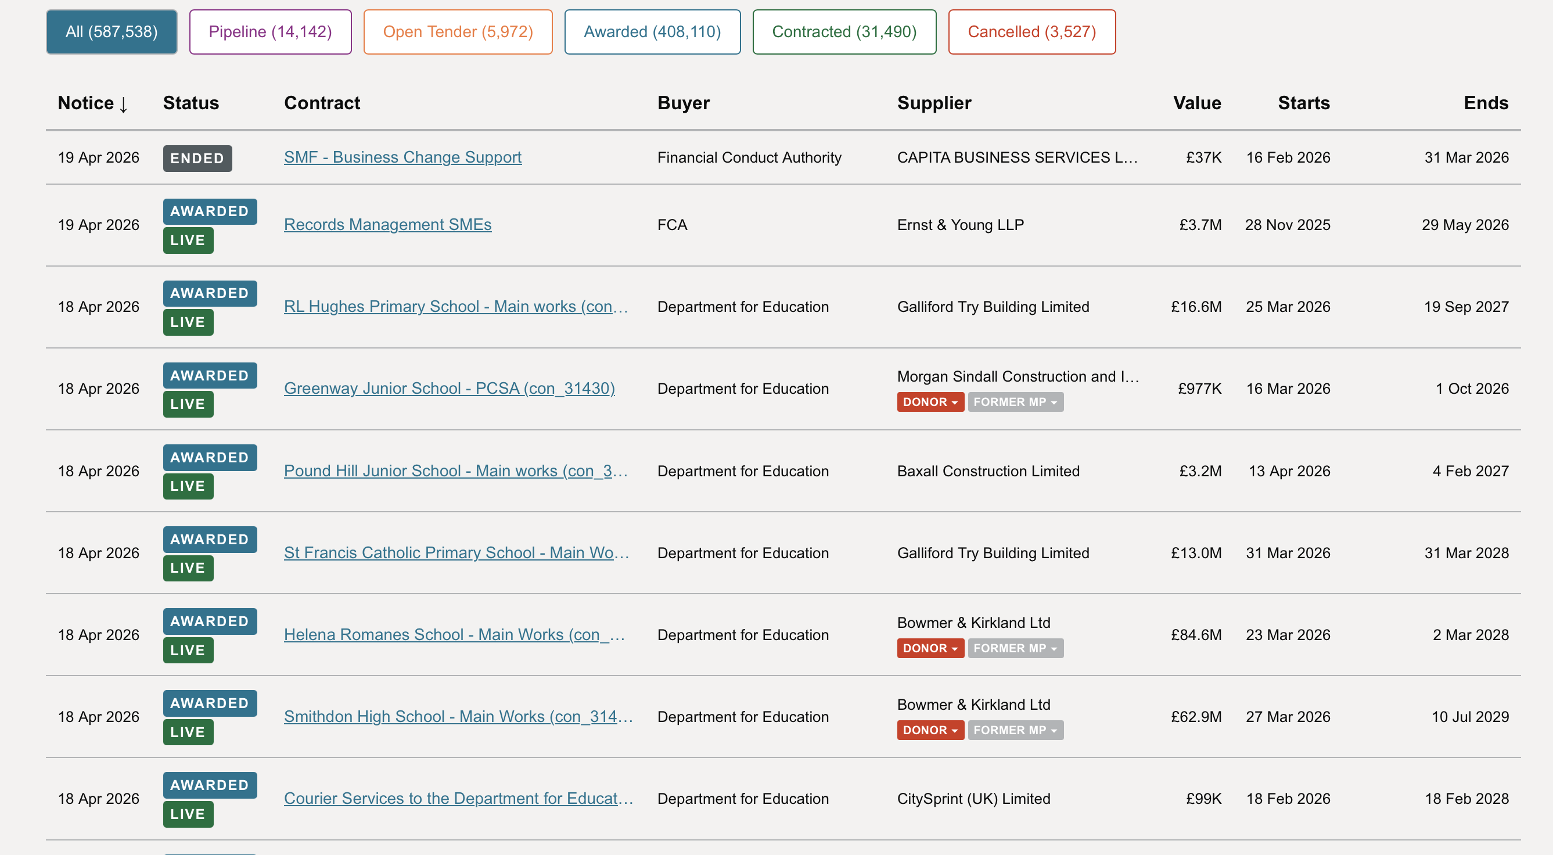
Task: Open Records Management SMEs contract
Action: 387,225
